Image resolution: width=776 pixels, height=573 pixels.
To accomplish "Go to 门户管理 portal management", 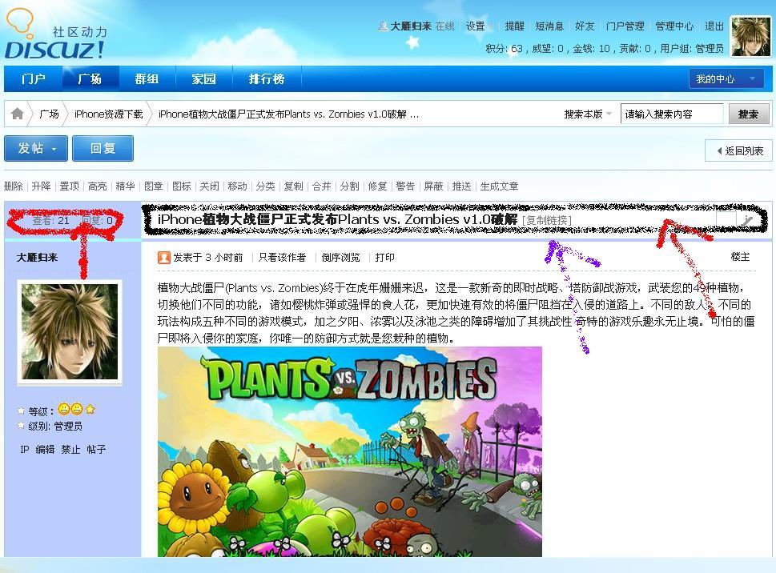I will pos(625,26).
